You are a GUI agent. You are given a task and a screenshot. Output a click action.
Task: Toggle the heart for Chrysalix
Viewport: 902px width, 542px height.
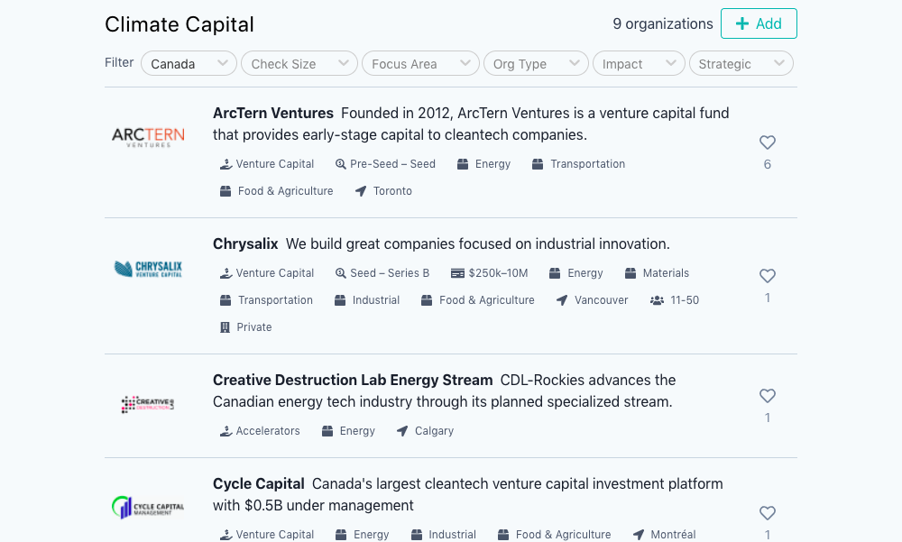(x=768, y=276)
